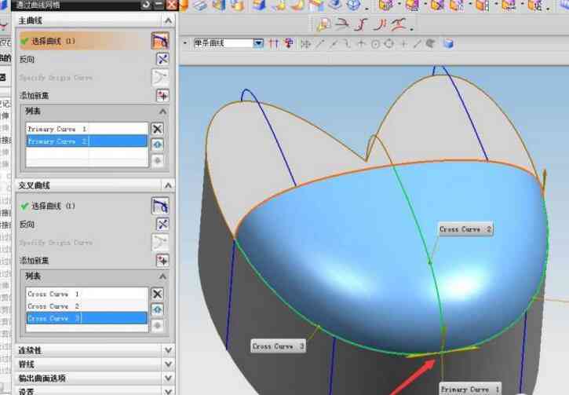
Task: Select Primary Curve 1 in the list
Action: pyautogui.click(x=87, y=129)
